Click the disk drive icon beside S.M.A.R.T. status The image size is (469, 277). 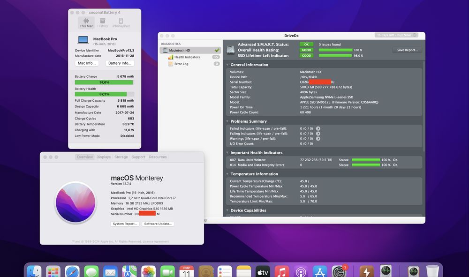tap(231, 50)
